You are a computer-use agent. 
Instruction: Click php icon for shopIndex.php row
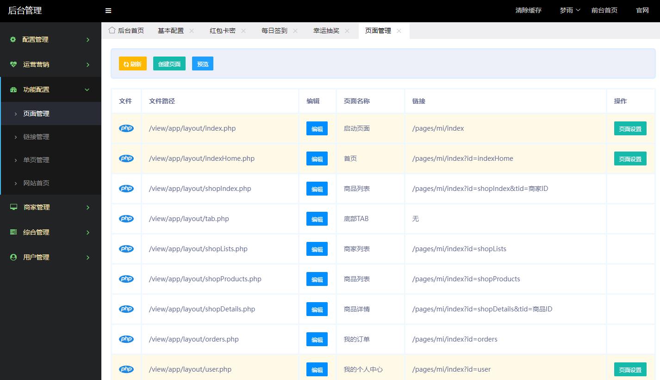pyautogui.click(x=126, y=189)
